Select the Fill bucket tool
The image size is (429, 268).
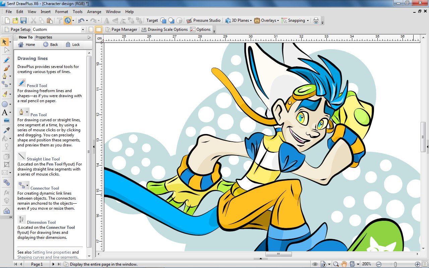coord(5,139)
